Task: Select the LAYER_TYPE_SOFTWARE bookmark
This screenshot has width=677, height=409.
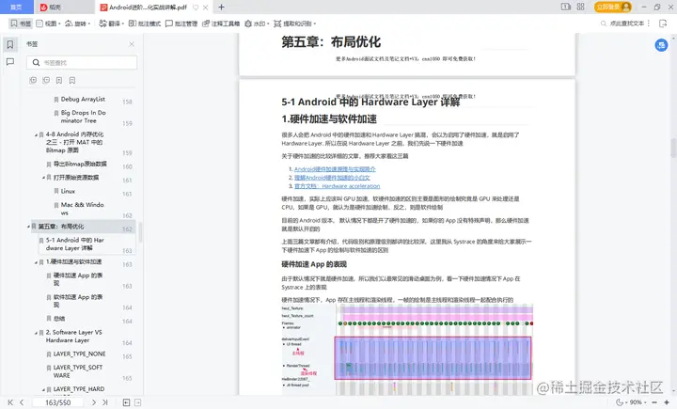Action: click(78, 371)
